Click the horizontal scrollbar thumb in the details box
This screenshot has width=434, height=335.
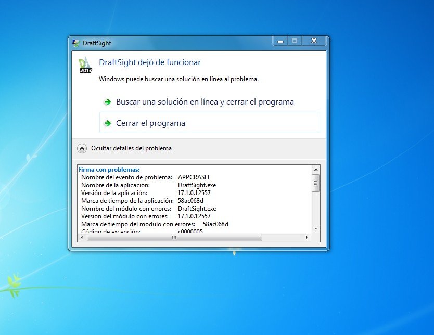pyautogui.click(x=174, y=237)
